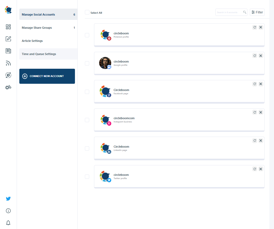Click CONNECT NEW ACCOUNT
This screenshot has height=229, width=274.
coord(47,76)
